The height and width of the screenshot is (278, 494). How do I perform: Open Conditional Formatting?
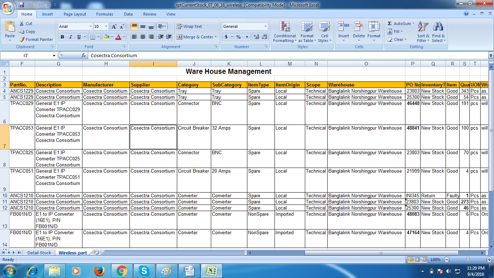click(285, 32)
